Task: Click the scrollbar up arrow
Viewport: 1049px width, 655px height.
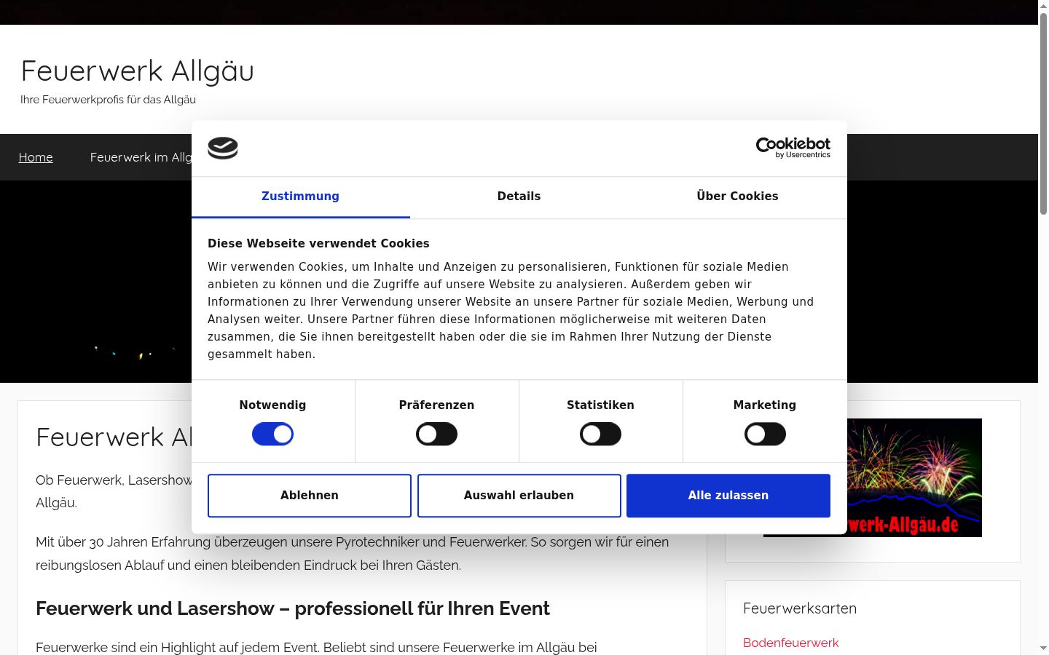Action: coord(1043,6)
